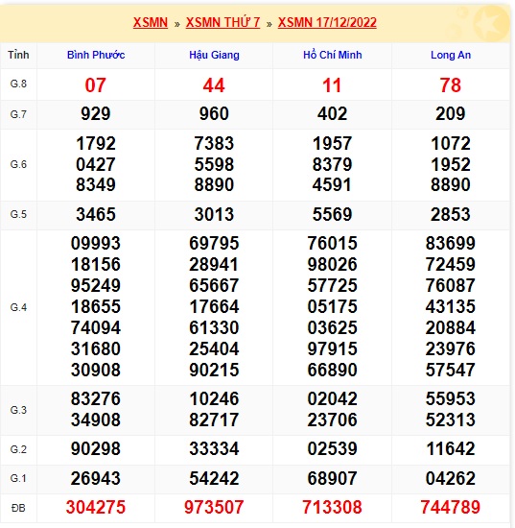Click Long An G.8 result 78
This screenshot has width=515, height=528.
(451, 85)
